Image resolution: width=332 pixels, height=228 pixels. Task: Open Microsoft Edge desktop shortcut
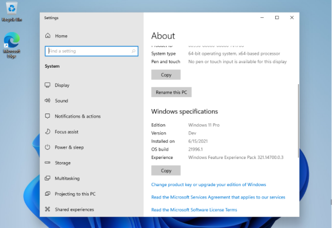(12, 41)
